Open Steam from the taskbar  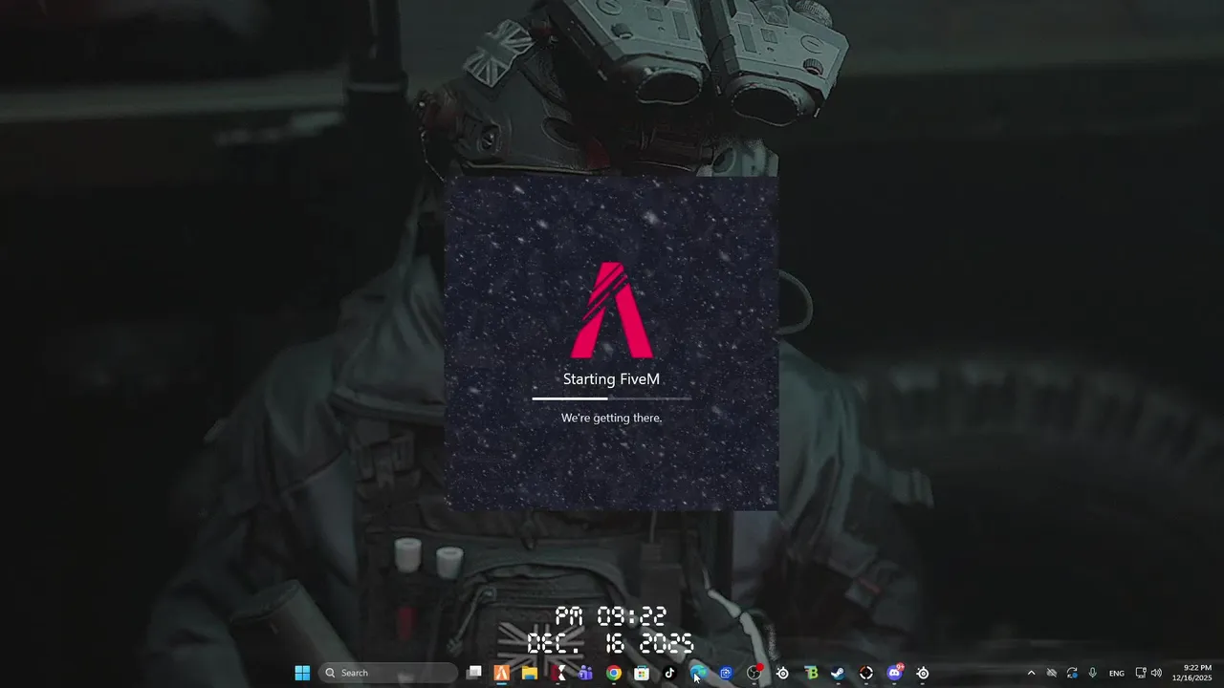[838, 673]
